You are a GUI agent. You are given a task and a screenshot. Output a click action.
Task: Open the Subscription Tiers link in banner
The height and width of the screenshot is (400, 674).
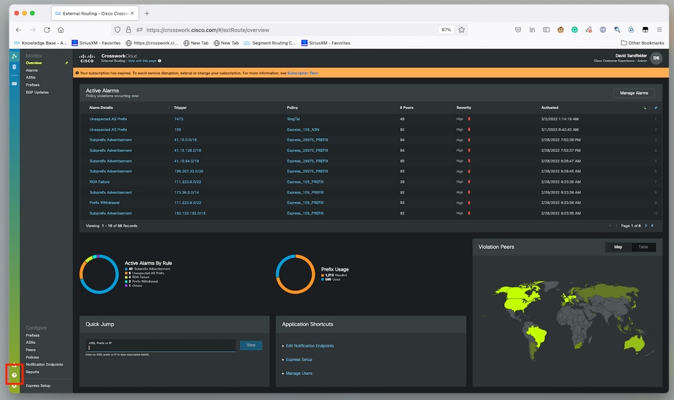303,73
